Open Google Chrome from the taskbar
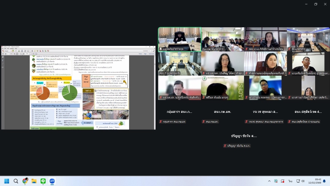The image size is (330, 186). (x=25, y=181)
